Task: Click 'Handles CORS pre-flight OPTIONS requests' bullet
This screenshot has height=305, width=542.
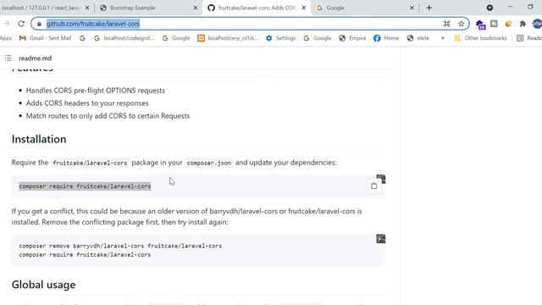Action: click(x=96, y=91)
